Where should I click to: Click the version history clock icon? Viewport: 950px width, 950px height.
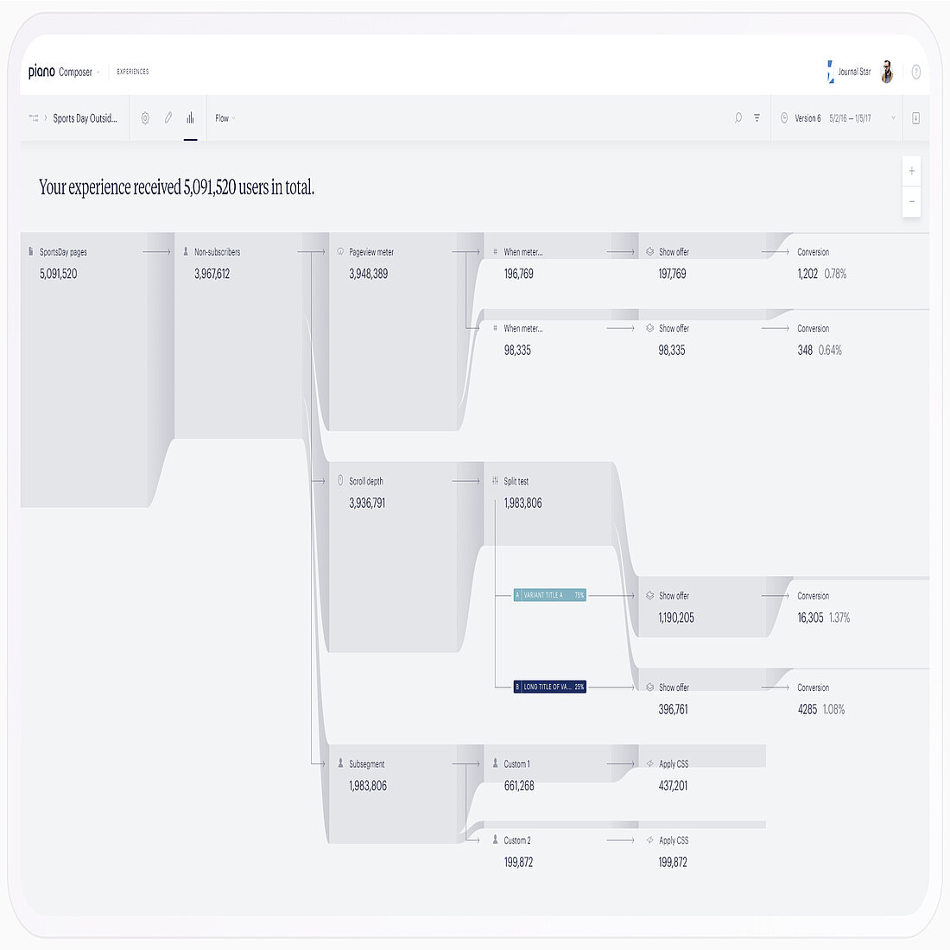(x=784, y=118)
